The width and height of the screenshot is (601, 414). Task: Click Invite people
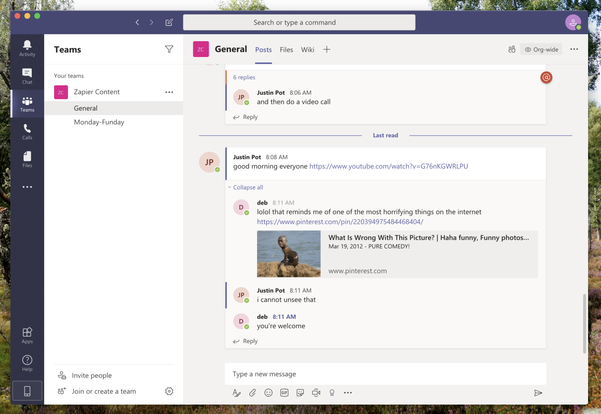pos(91,375)
